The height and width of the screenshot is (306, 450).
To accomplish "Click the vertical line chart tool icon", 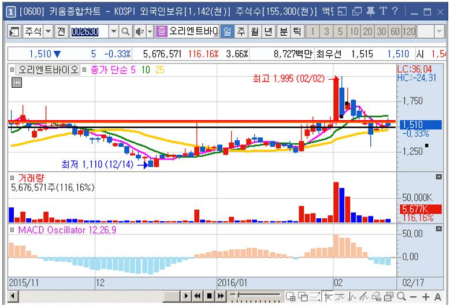I will click(352, 297).
